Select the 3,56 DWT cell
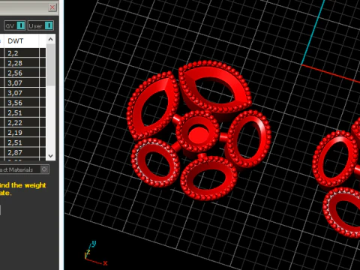Image resolution: width=360 pixels, height=270 pixels. tap(22, 103)
